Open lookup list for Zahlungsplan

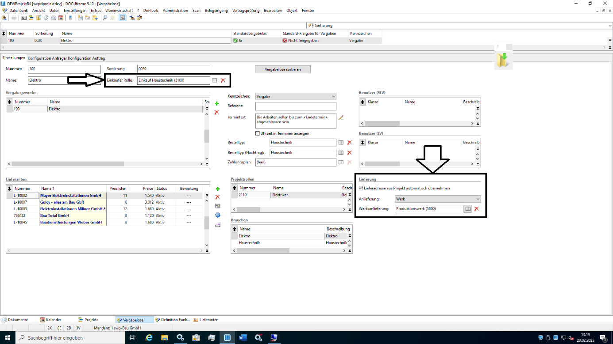(341, 163)
